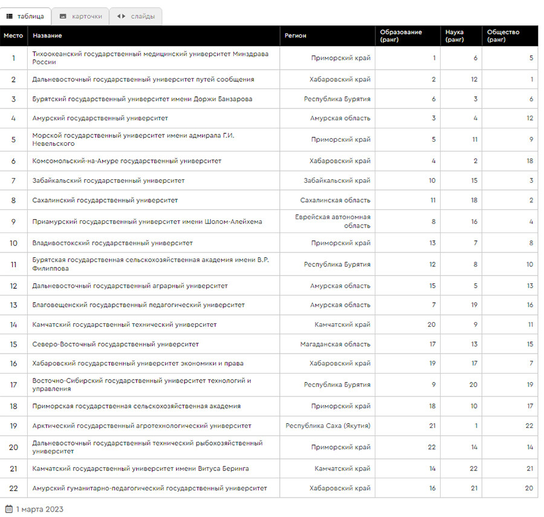Select place number 1 in the Место column
Screen dimensions: 544x517
click(13, 58)
